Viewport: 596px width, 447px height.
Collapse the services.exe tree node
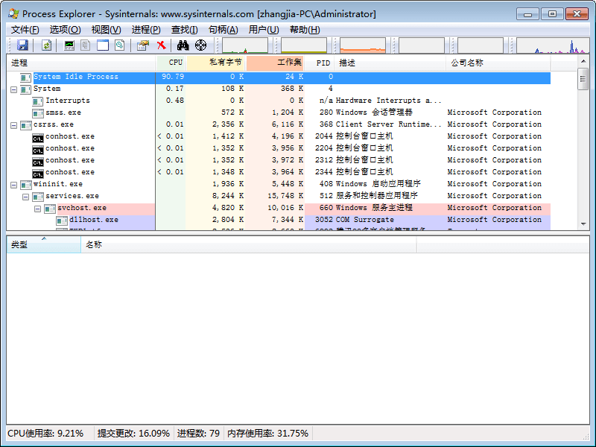(x=26, y=196)
